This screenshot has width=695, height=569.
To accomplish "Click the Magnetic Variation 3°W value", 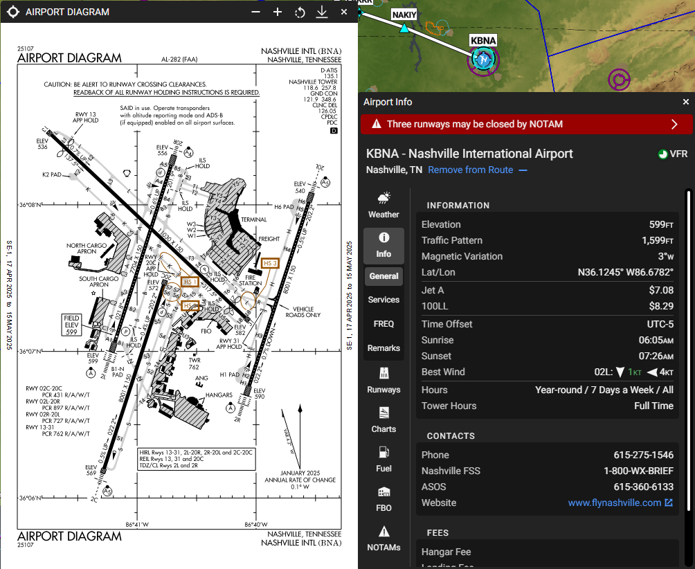I will coord(666,256).
